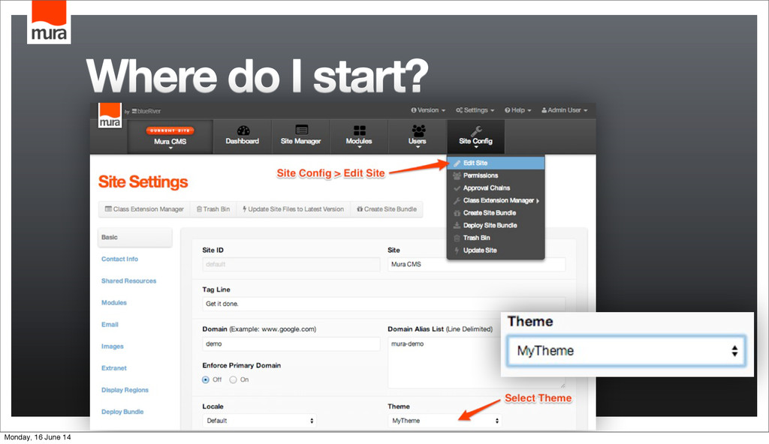The width and height of the screenshot is (769, 444).
Task: Open the Locale Default dropdown
Action: [x=259, y=421]
